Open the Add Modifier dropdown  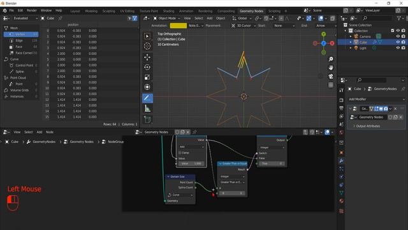tap(377, 99)
